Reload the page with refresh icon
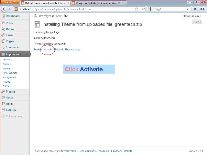Image resolution: width=207 pixels, height=155 pixels. click(x=143, y=9)
